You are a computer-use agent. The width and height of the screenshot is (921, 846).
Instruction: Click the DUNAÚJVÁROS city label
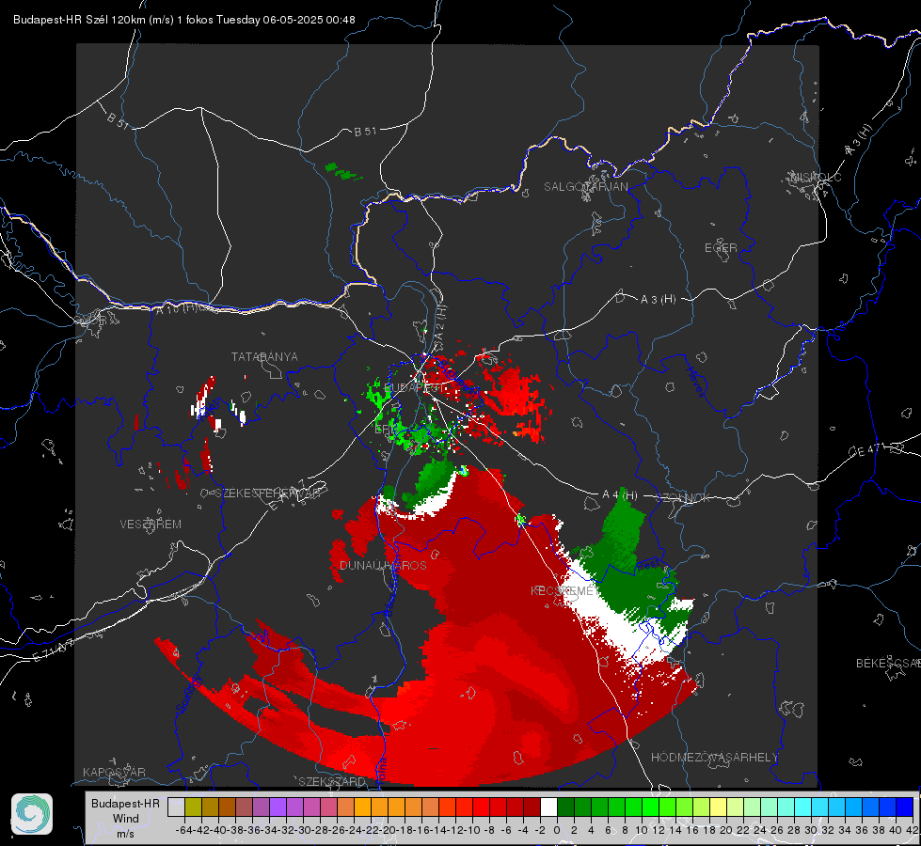383,565
